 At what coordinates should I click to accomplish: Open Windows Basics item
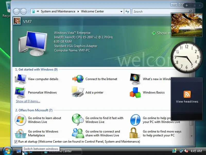(x=147, y=92)
